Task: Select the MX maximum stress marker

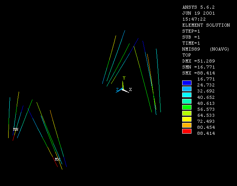Action: pos(57,159)
